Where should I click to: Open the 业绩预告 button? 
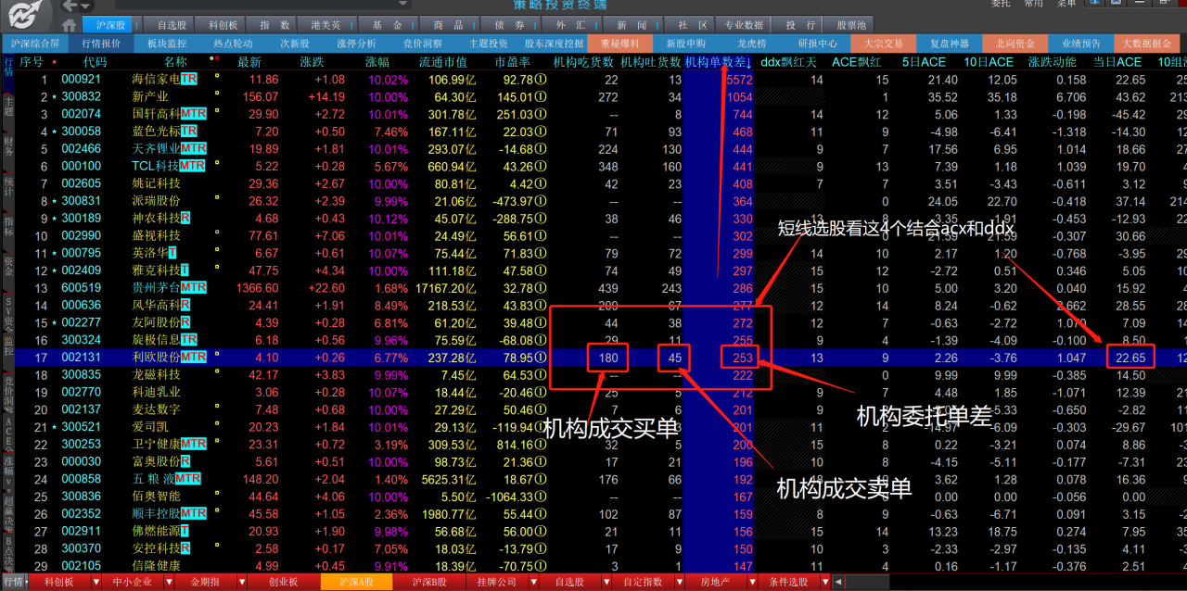pos(1081,43)
